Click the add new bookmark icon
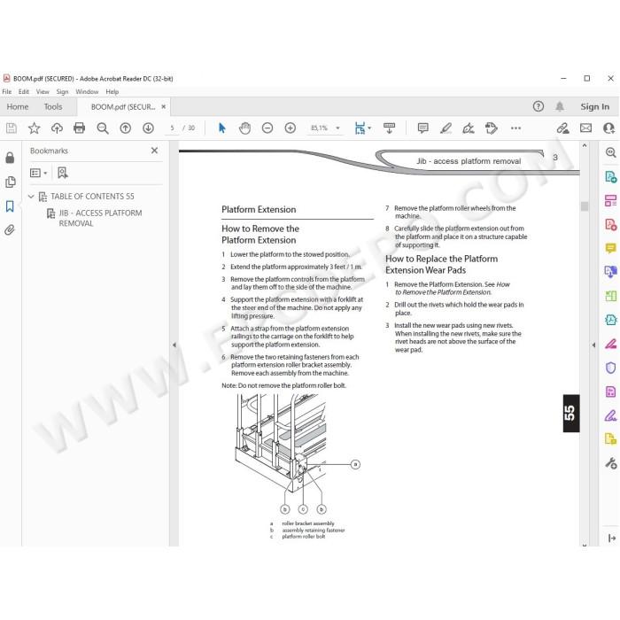 point(63,173)
